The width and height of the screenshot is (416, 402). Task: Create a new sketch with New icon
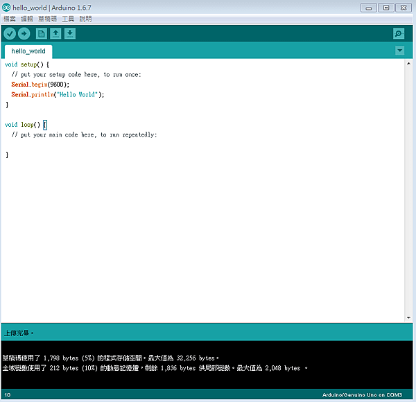(x=42, y=34)
